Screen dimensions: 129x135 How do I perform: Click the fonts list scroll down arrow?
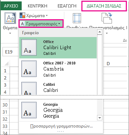[x=100, y=118]
